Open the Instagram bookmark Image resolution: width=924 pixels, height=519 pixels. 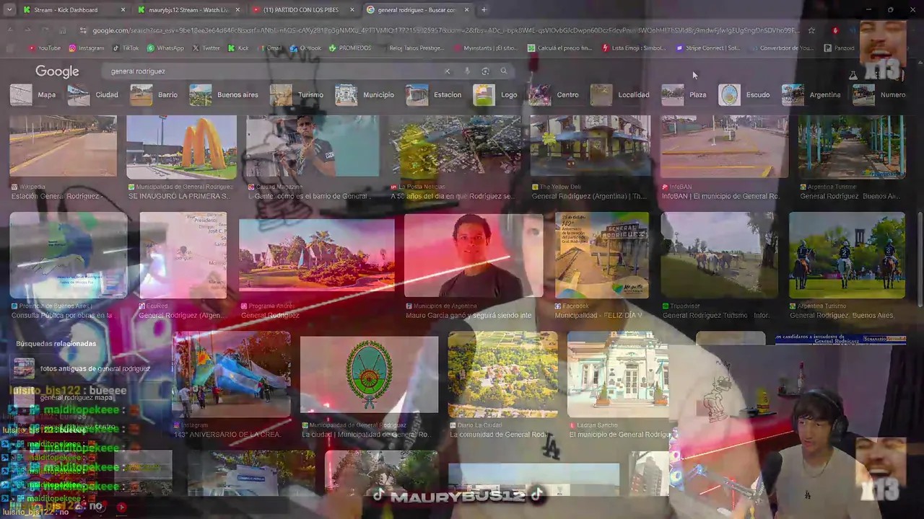point(87,48)
